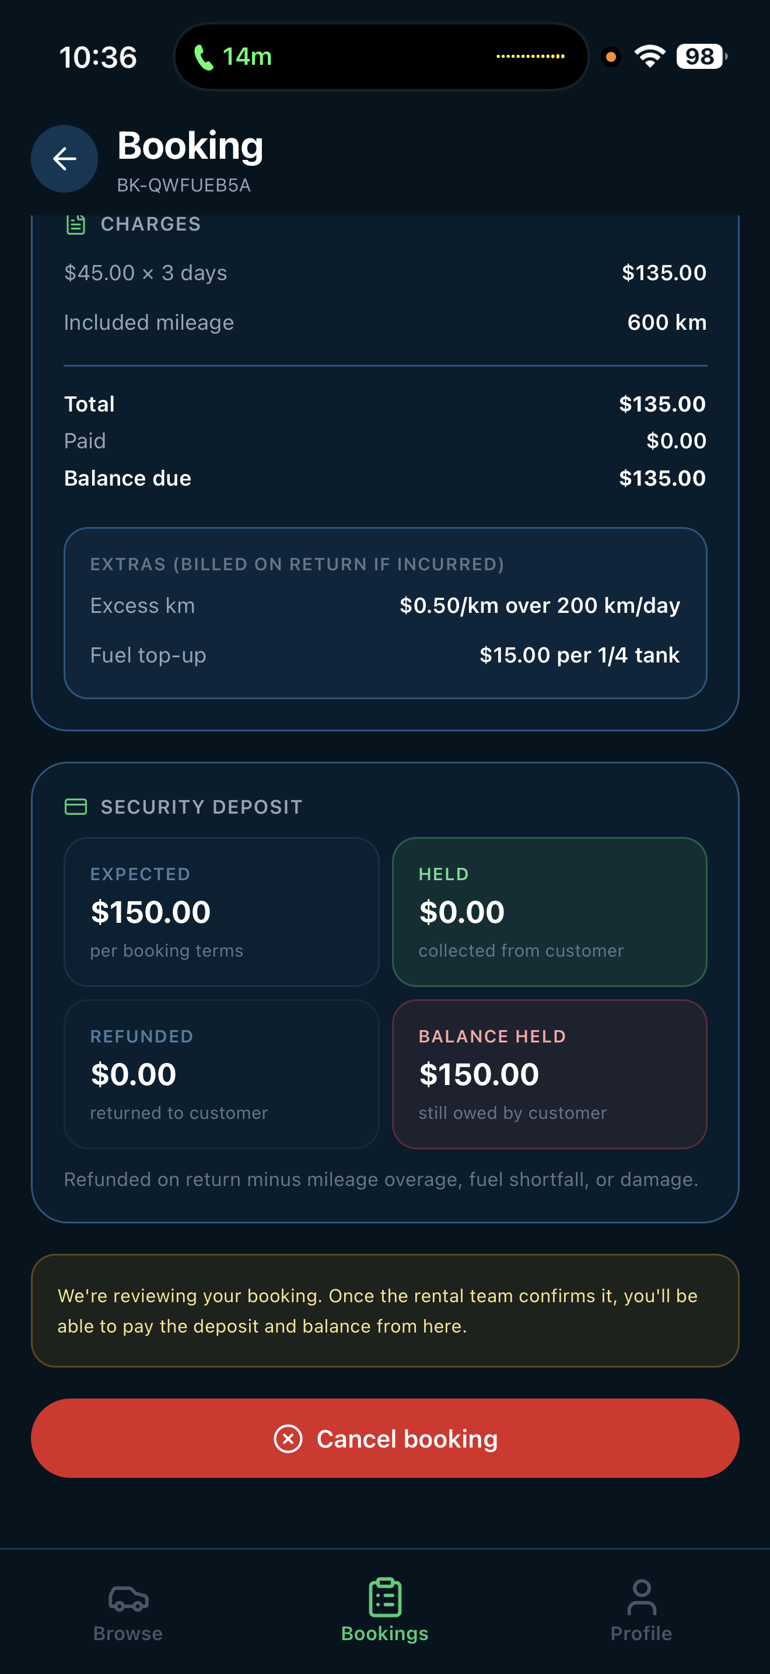
Task: Tap the circled X icon on Cancel booking
Action: (x=288, y=1438)
